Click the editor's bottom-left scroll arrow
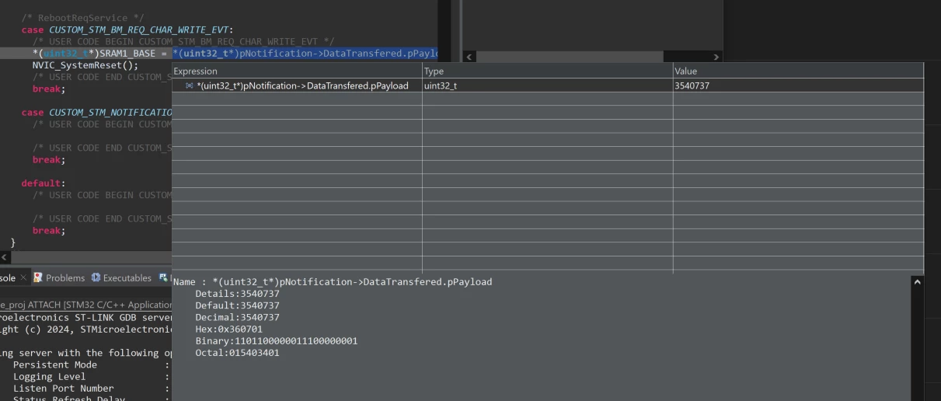 pos(4,256)
